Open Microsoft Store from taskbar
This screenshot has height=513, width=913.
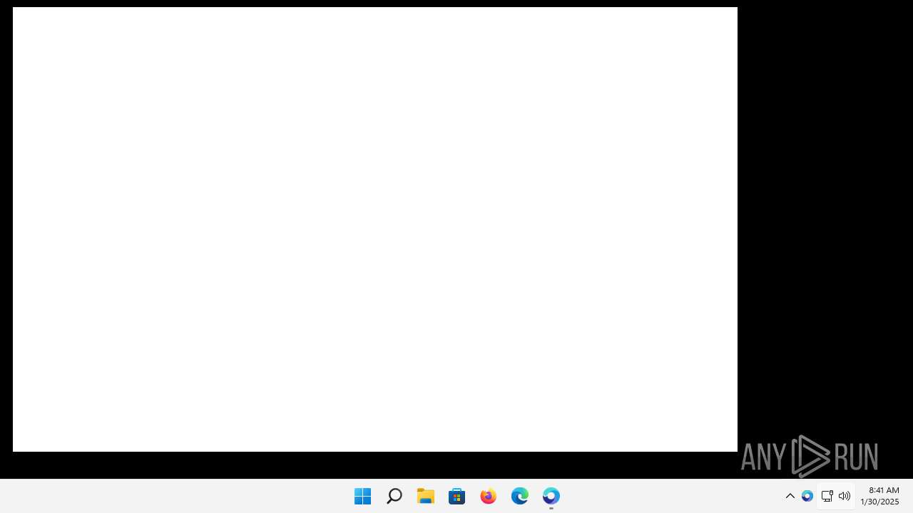pos(457,496)
